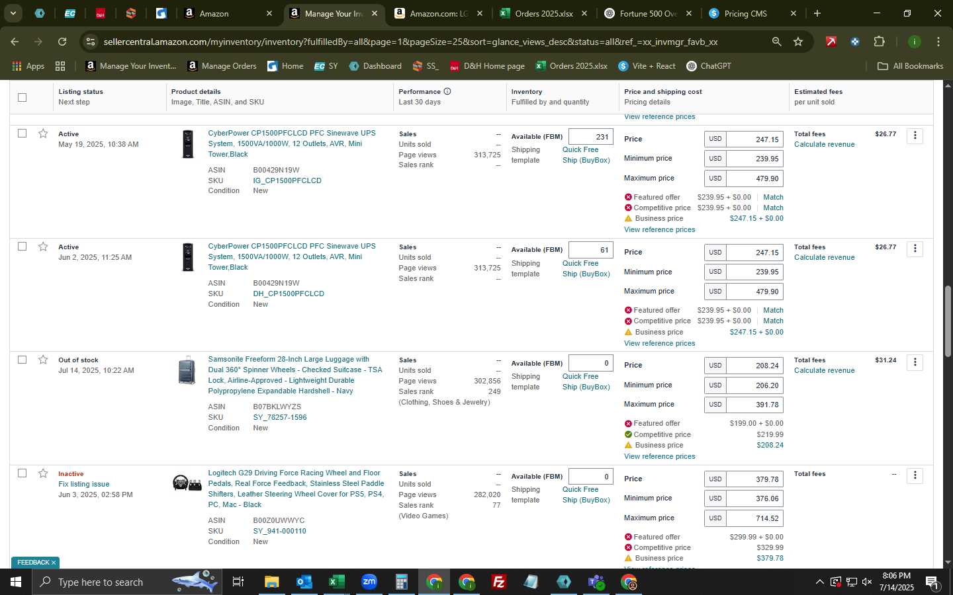The width and height of the screenshot is (953, 595).
Task: Click the CyberPower IG listing thumbnail
Action: point(188,144)
